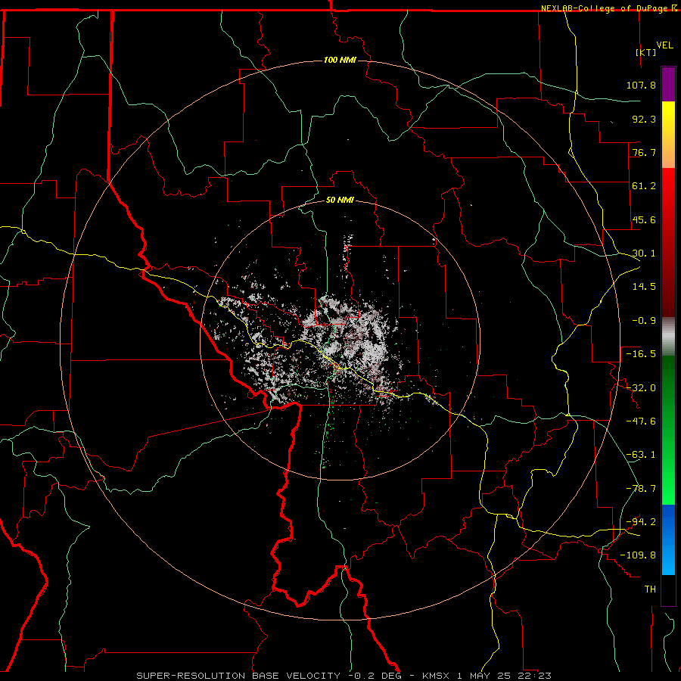Click the 50 NMI range ring label
Viewport: 681px width, 681px height.
pyautogui.click(x=340, y=200)
